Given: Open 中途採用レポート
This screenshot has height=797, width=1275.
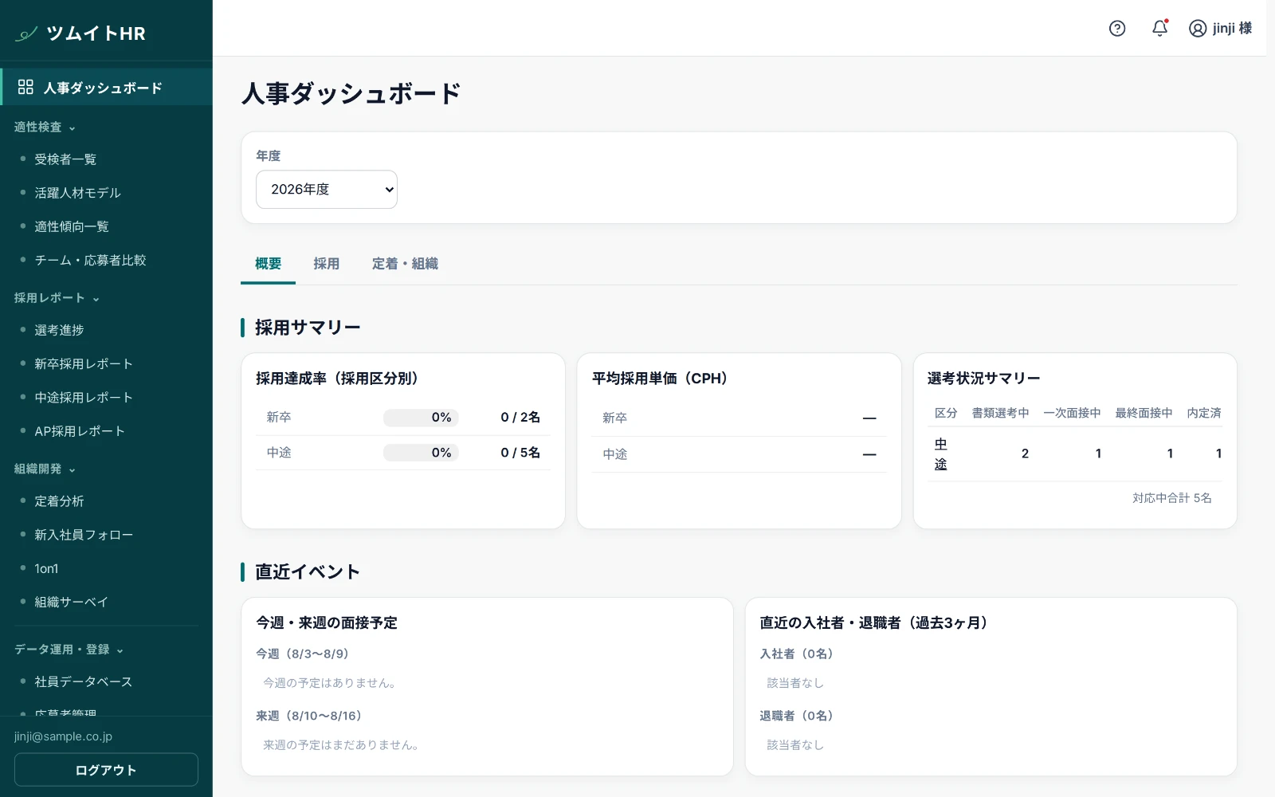Looking at the screenshot, I should click(x=84, y=398).
